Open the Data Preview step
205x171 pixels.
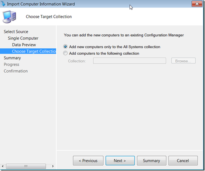click(x=24, y=45)
